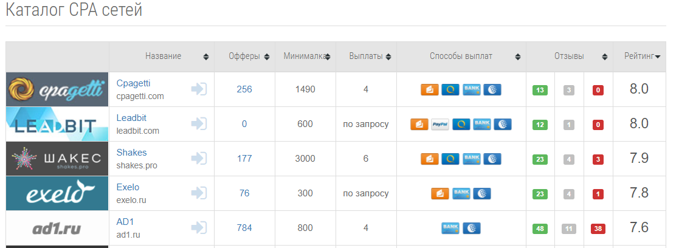679x248 pixels.
Task: Click the Каталог CPA сетей heading
Action: click(x=74, y=10)
